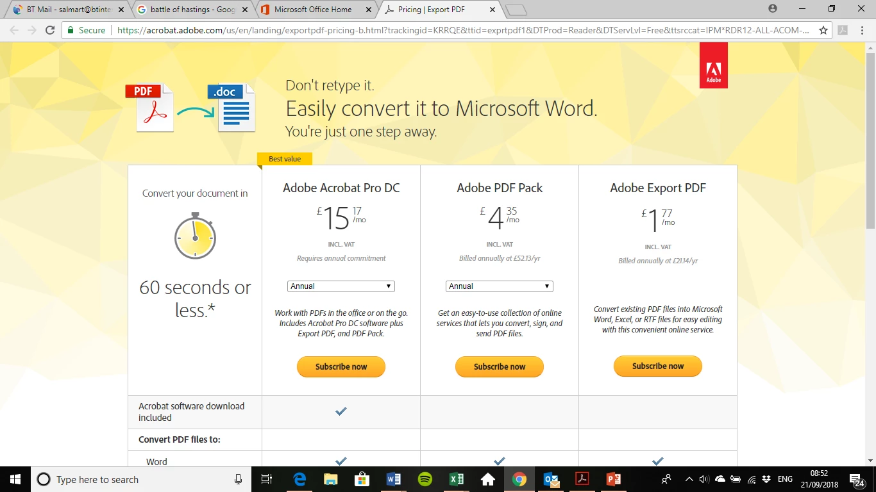Viewport: 876px width, 492px height.
Task: Close the Pricing | Export PDF tab
Action: click(x=492, y=10)
